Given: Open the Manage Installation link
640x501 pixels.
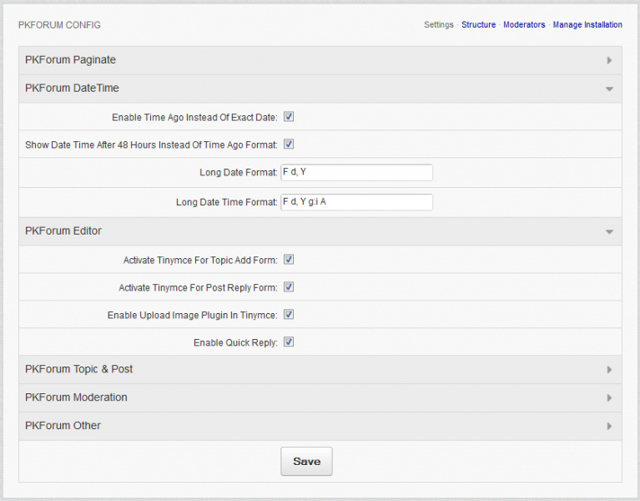Looking at the screenshot, I should (x=587, y=24).
